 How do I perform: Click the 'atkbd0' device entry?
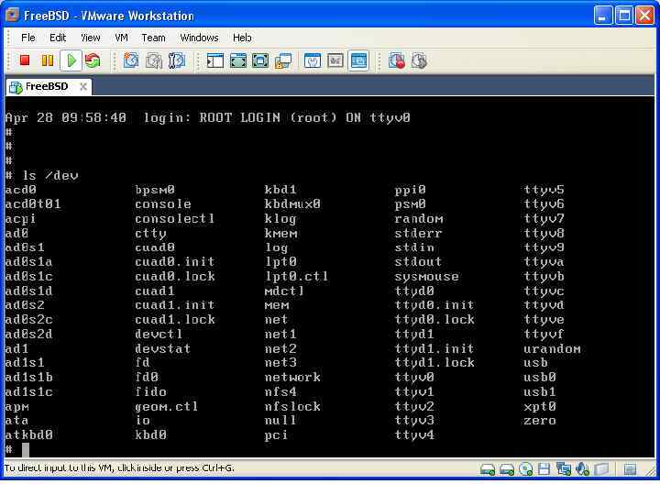click(x=29, y=434)
